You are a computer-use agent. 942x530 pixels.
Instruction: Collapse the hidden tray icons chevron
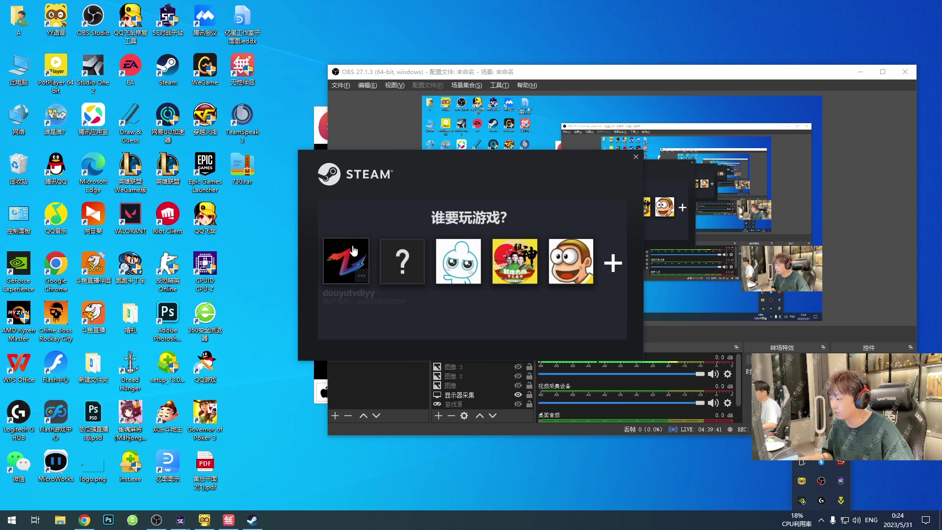821,520
